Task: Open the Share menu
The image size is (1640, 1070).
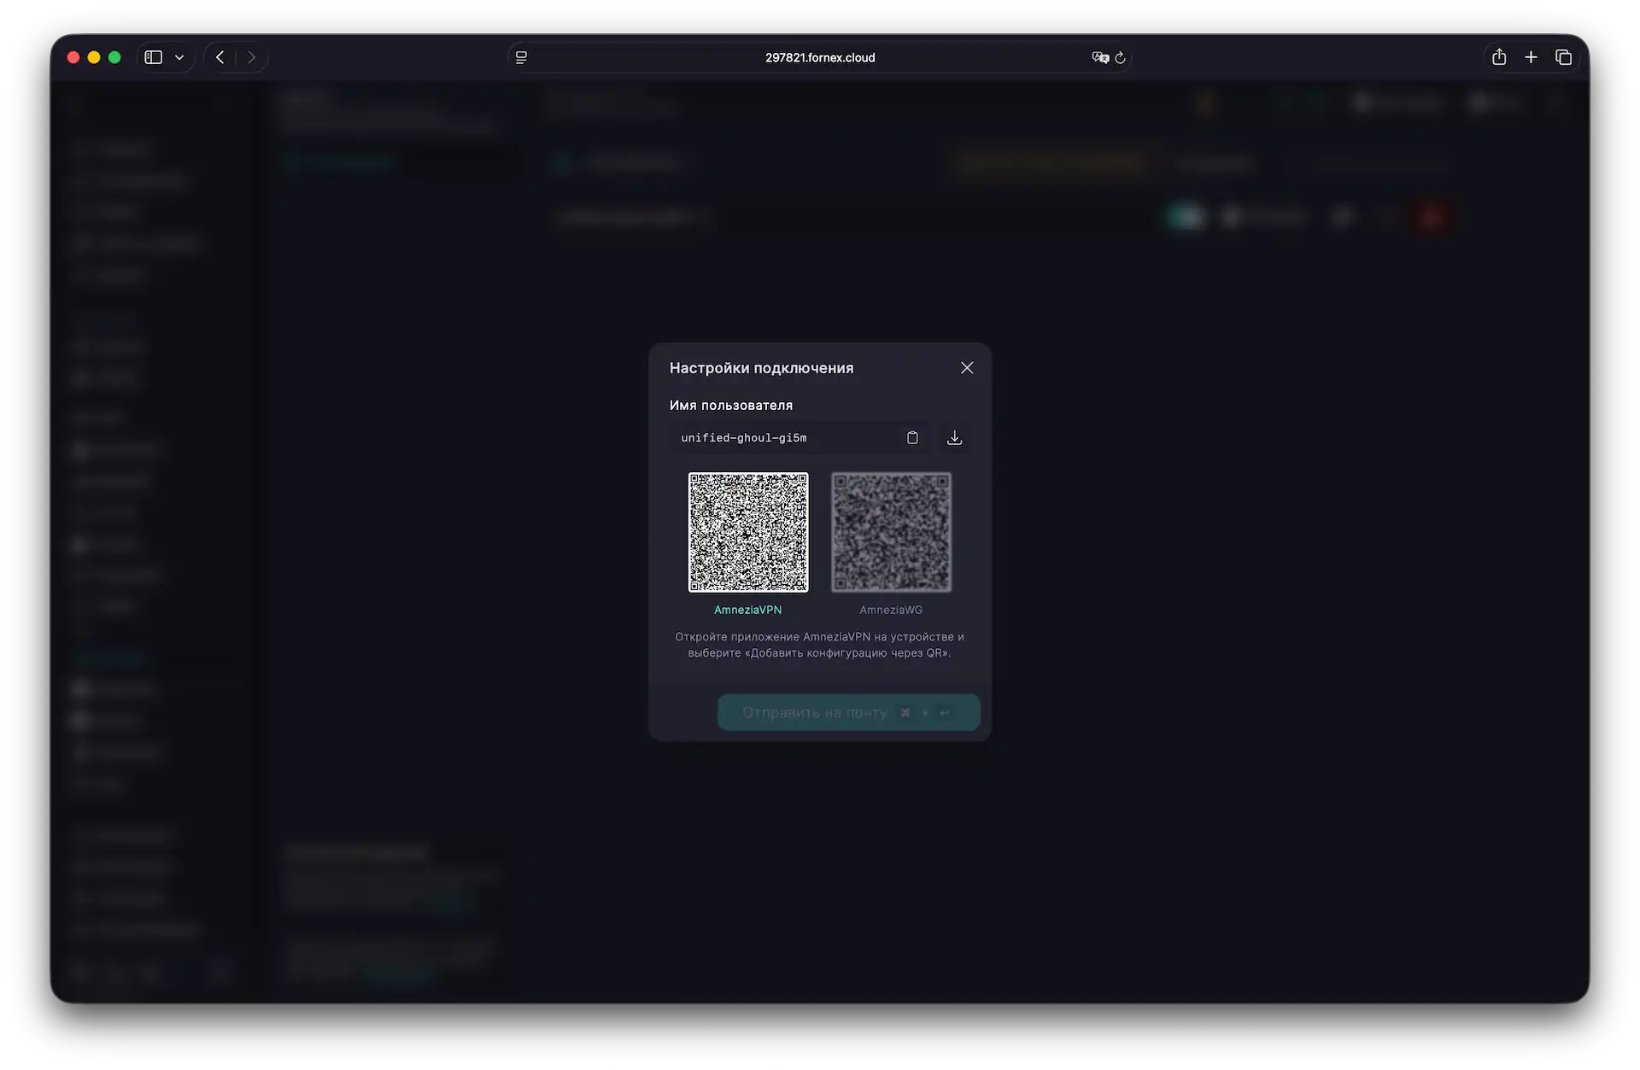Action: pos(1498,57)
